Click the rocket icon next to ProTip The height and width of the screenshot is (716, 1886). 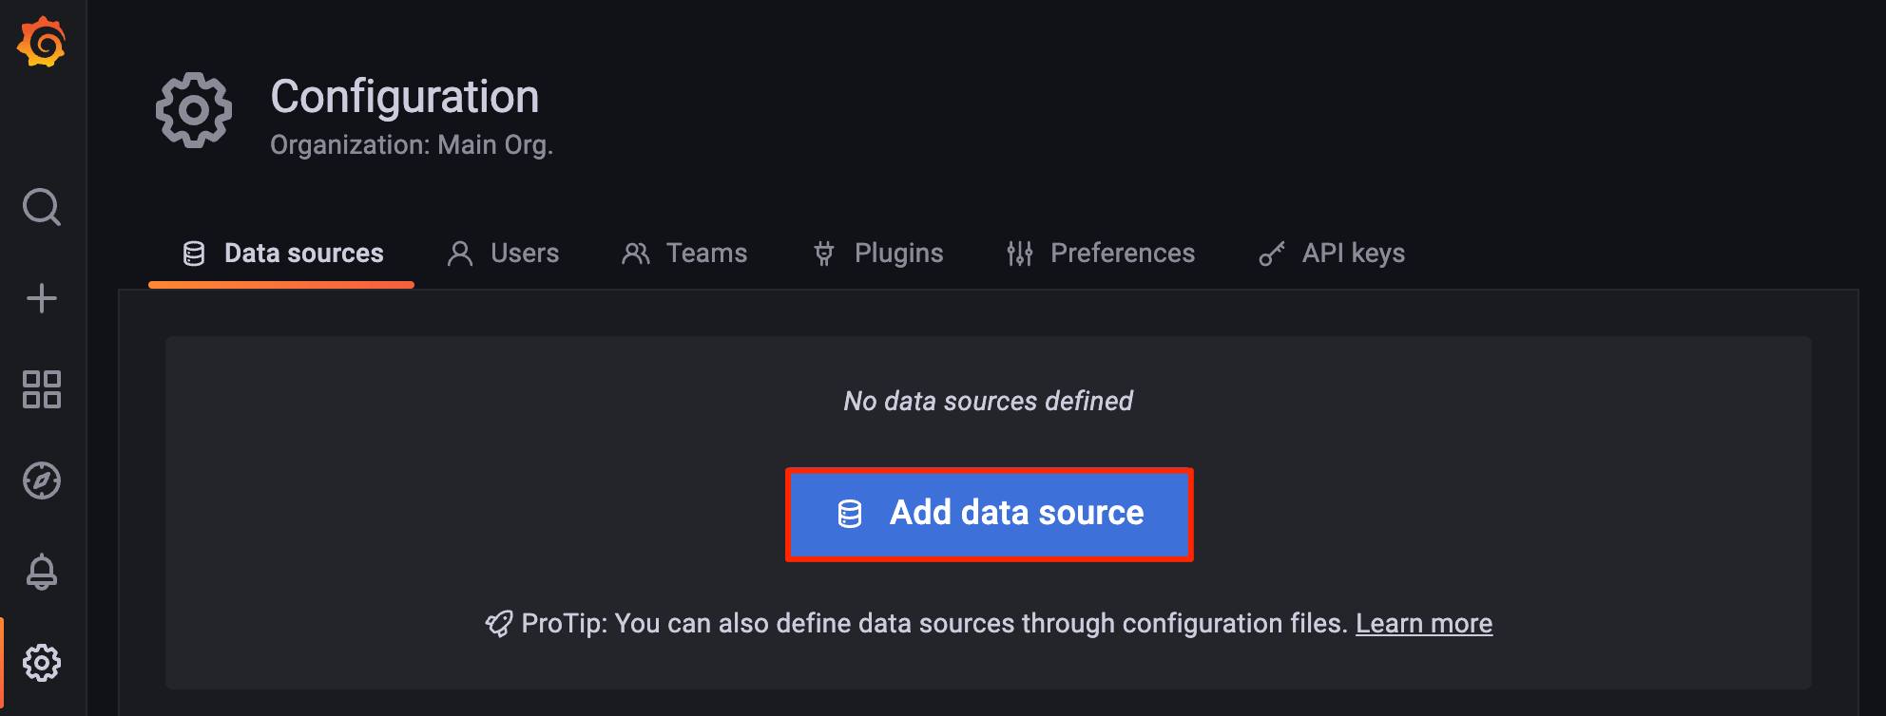coord(499,624)
